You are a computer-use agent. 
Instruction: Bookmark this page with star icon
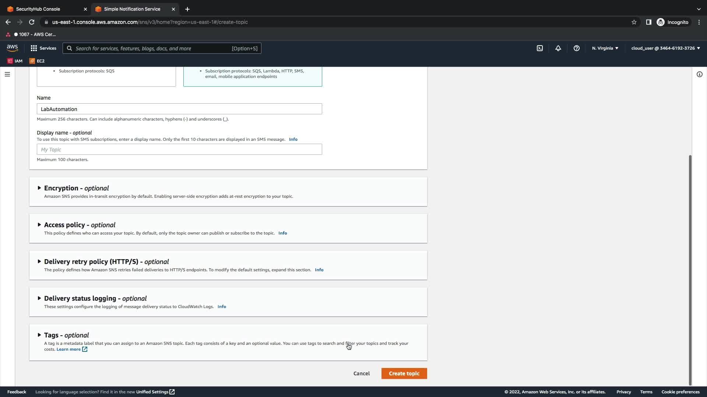634,22
